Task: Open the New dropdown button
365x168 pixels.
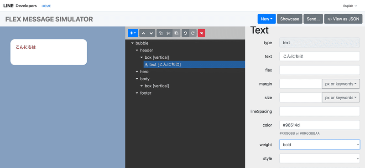Action: [x=266, y=19]
